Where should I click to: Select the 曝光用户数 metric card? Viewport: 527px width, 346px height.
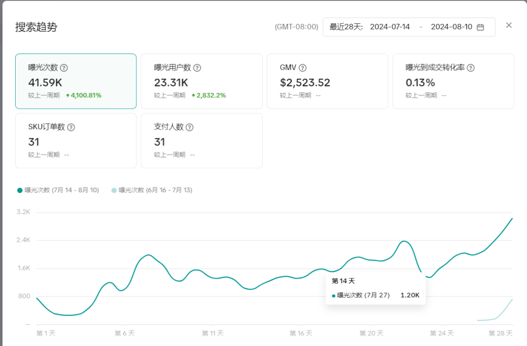tap(202, 81)
